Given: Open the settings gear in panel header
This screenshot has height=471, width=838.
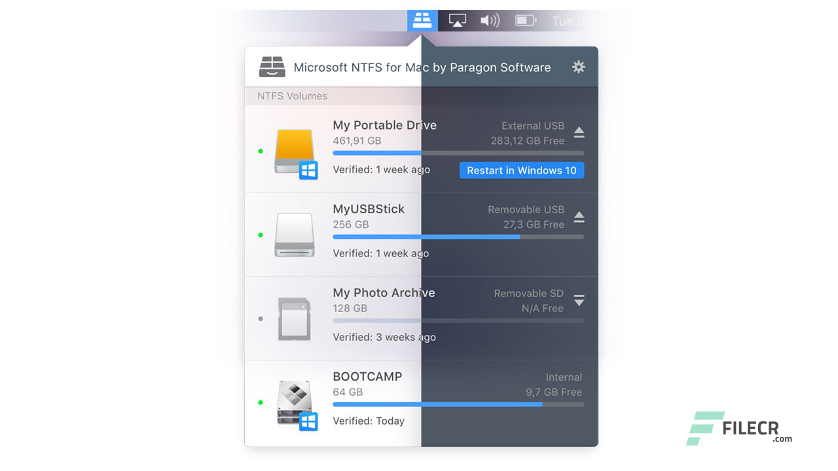Looking at the screenshot, I should (x=578, y=67).
